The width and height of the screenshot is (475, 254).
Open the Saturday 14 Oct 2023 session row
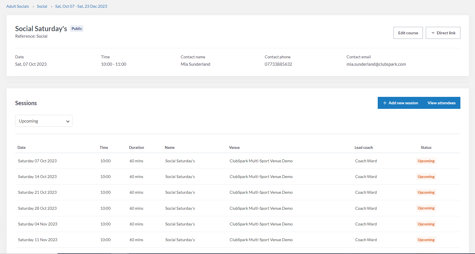pyautogui.click(x=37, y=177)
